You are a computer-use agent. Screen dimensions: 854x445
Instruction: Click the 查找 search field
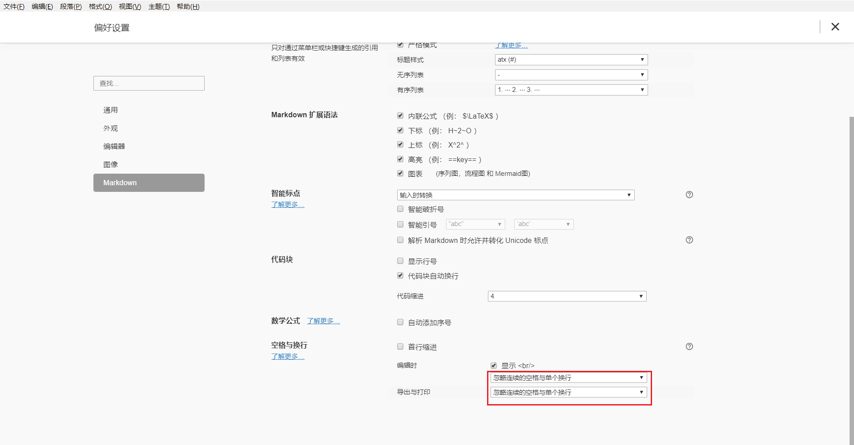(149, 83)
